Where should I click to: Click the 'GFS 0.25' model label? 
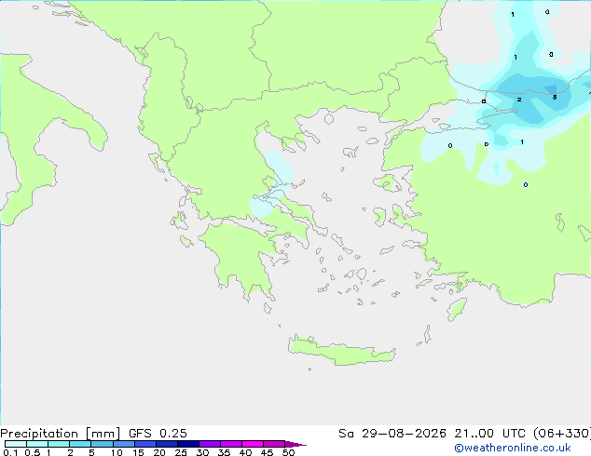(x=158, y=434)
